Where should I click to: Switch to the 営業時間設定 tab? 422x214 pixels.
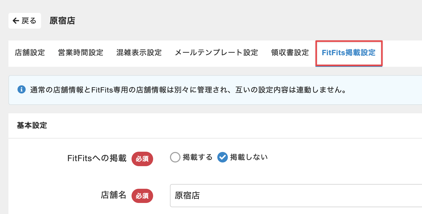click(81, 53)
